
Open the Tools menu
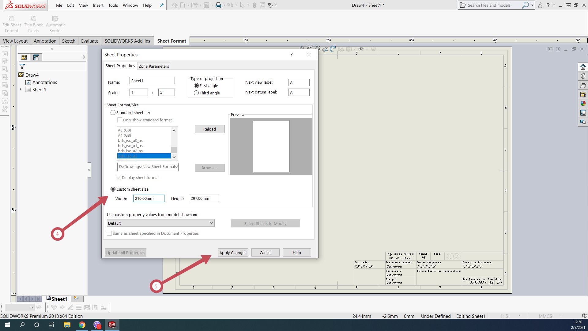click(113, 5)
